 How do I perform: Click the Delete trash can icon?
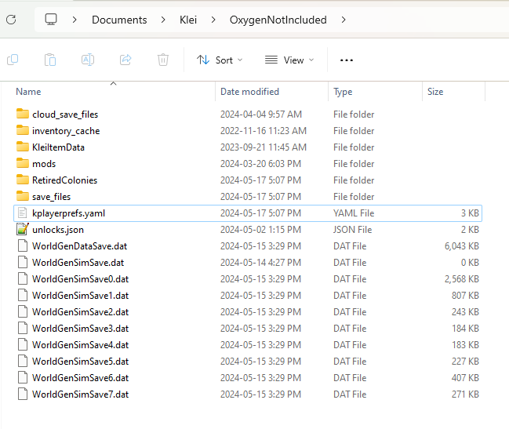(x=163, y=60)
